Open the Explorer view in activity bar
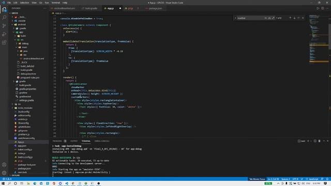Viewport: 331px width, 186px height. coord(4,9)
